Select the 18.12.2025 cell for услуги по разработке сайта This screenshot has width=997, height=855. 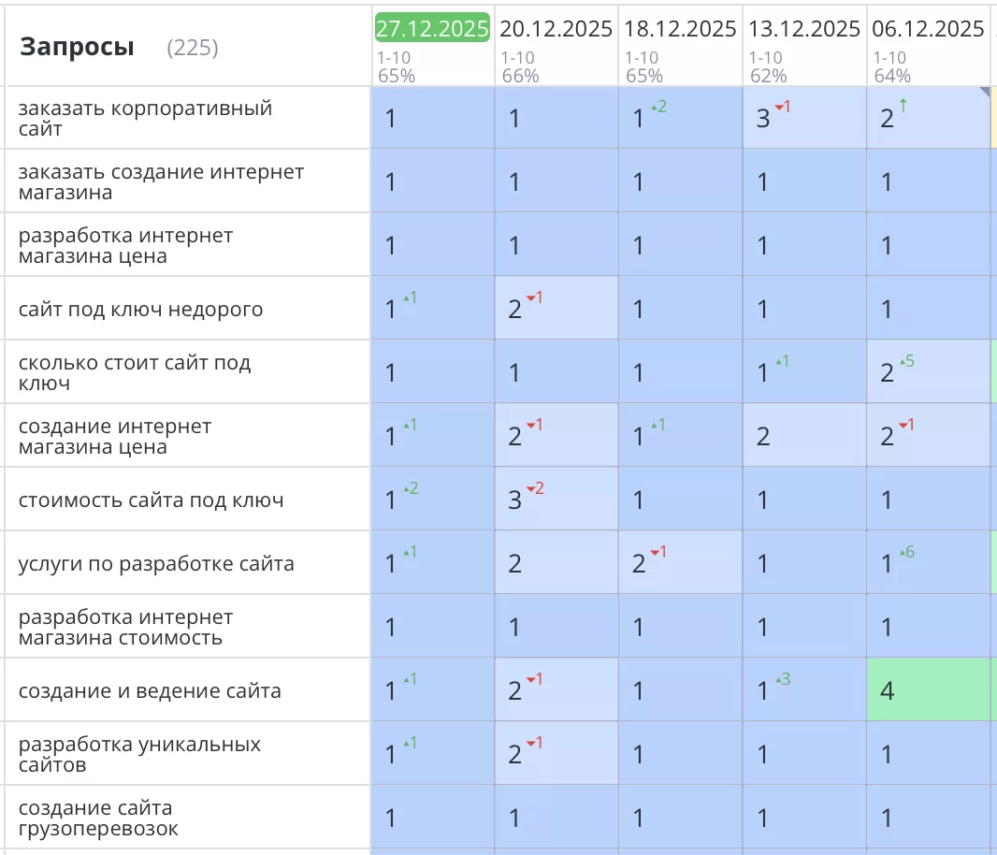[x=680, y=563]
